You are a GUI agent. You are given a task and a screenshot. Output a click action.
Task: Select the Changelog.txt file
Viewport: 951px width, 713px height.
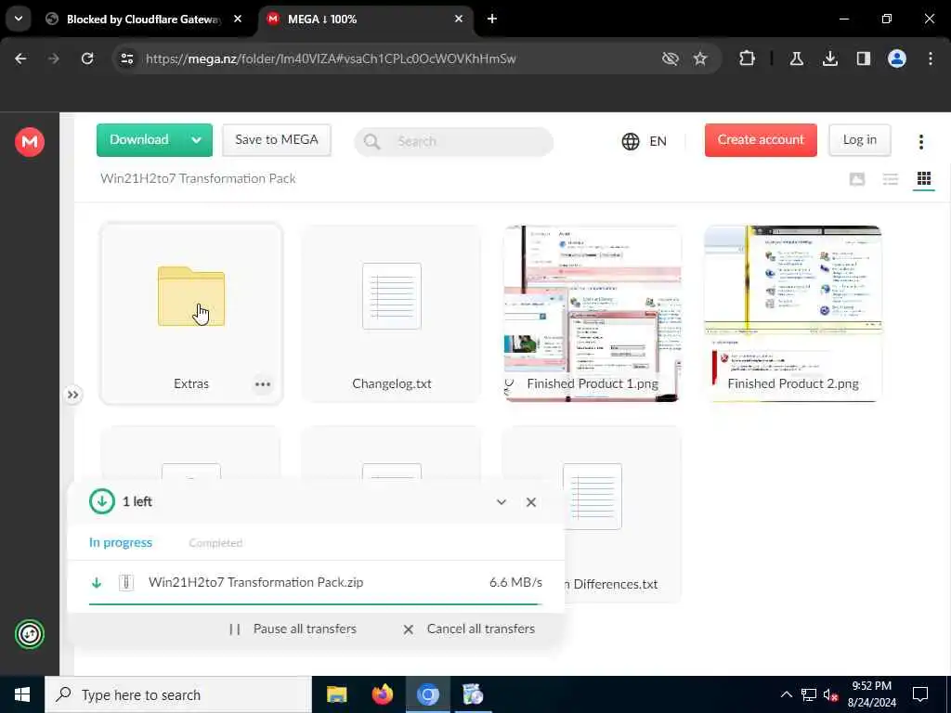392,314
